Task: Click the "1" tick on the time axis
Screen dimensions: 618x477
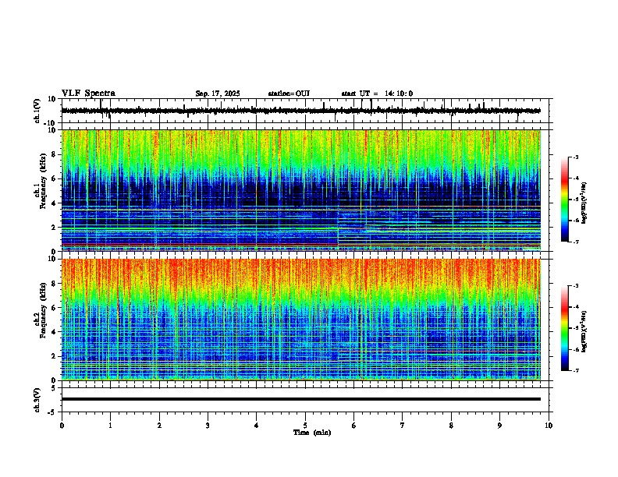Action: 111,426
